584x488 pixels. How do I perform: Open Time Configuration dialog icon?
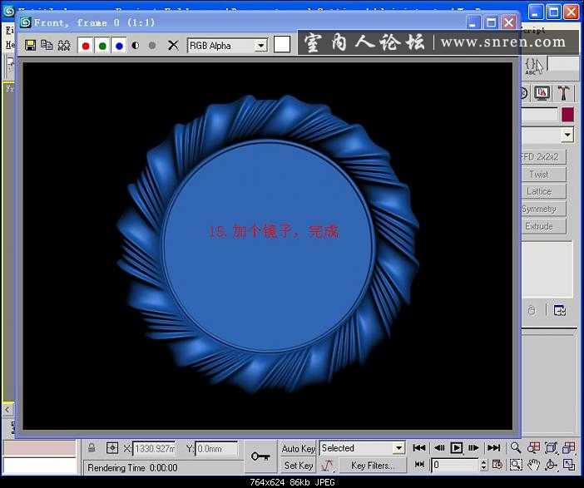[x=497, y=465]
